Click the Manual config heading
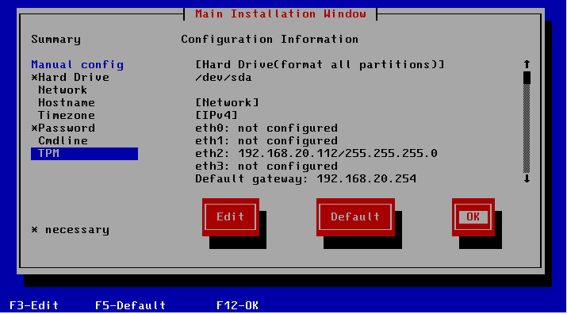This screenshot has width=567, height=314. click(x=78, y=65)
